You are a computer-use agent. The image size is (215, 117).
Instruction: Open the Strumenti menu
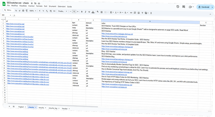pyautogui.click(x=52, y=6)
